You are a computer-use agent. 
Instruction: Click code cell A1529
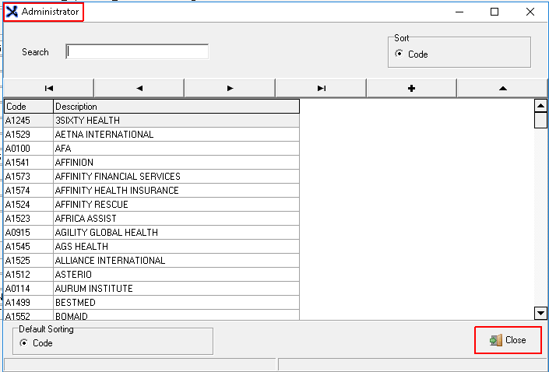point(29,135)
